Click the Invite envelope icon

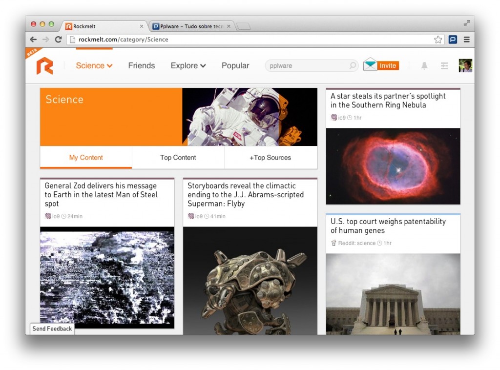[370, 65]
